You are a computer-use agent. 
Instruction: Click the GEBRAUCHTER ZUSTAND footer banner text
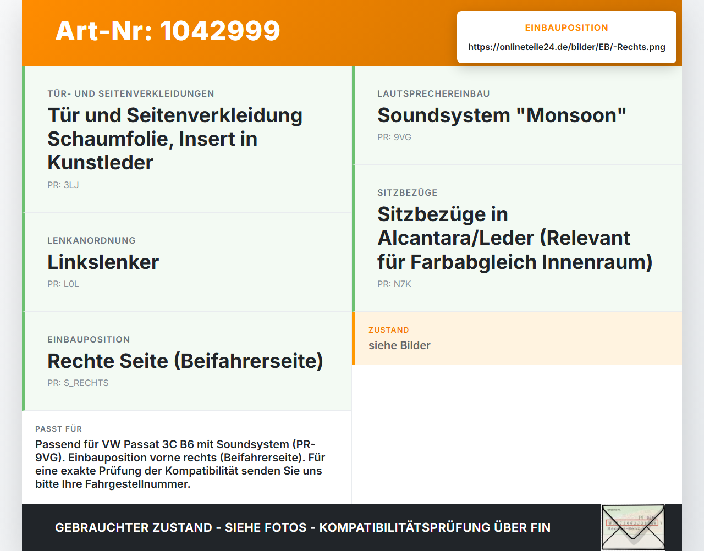(x=302, y=527)
